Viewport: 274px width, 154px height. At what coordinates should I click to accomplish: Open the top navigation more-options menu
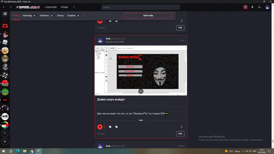(x=74, y=7)
